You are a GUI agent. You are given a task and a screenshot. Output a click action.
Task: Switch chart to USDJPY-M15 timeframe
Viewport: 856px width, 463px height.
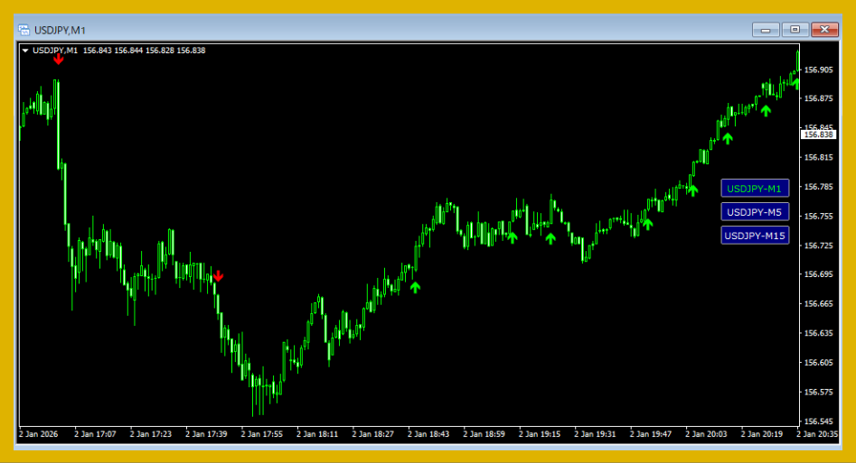point(754,236)
